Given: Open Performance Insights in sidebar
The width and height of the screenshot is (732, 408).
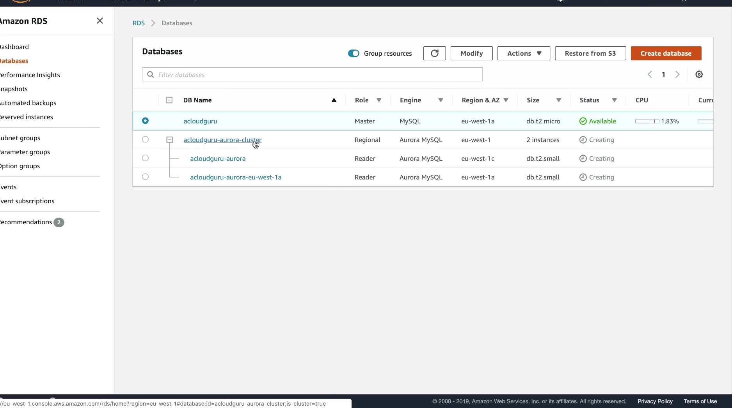Looking at the screenshot, I should [30, 75].
